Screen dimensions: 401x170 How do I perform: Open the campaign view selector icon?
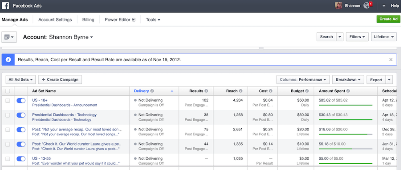[9, 37]
